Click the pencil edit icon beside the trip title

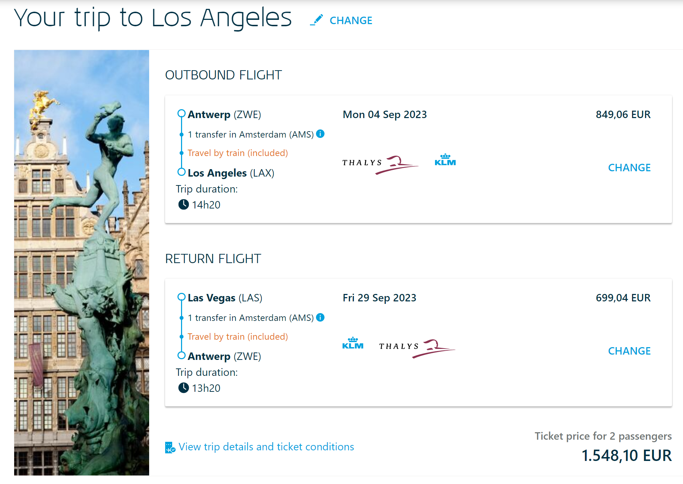coord(316,20)
